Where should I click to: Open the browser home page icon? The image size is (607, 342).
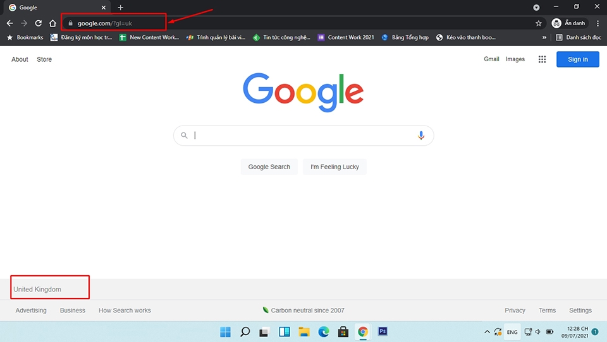[x=52, y=23]
